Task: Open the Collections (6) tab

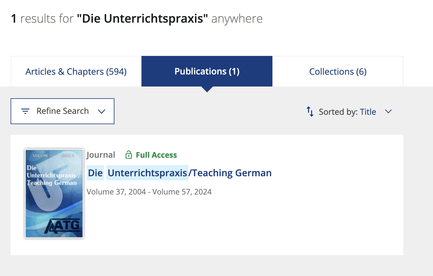Action: (x=338, y=72)
